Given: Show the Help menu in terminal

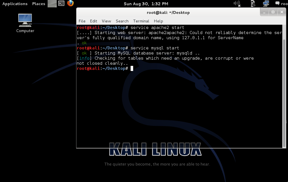Looking at the screenshot, I should pos(158,21).
